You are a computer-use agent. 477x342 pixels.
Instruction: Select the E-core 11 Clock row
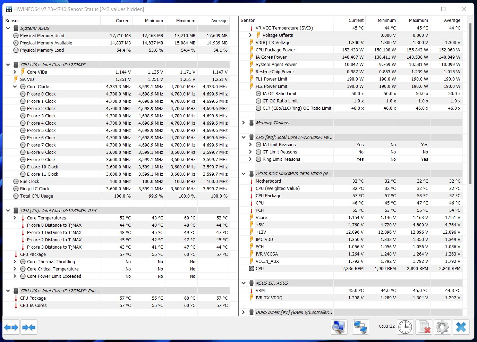116,174
